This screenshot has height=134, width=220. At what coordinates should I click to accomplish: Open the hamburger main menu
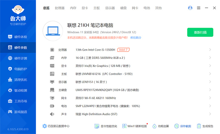point(199,8)
